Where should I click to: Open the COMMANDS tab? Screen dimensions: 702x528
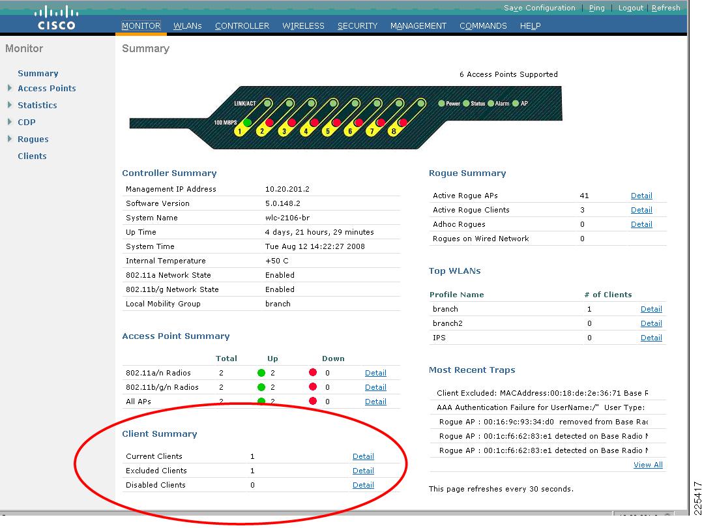coord(482,25)
